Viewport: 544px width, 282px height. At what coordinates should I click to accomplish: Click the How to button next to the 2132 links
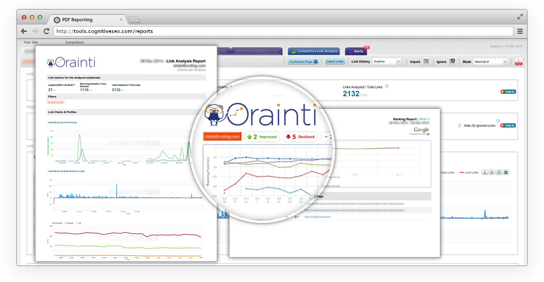tap(508, 91)
